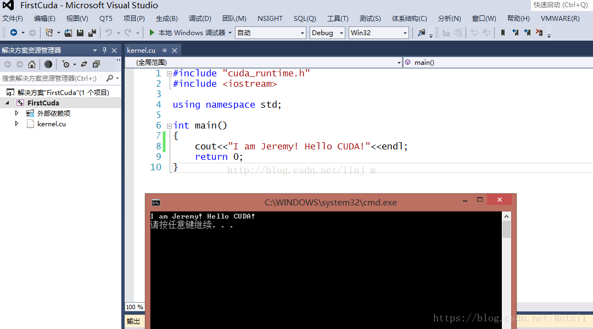
Task: Collapse the main() function at line 6
Action: [x=170, y=126]
